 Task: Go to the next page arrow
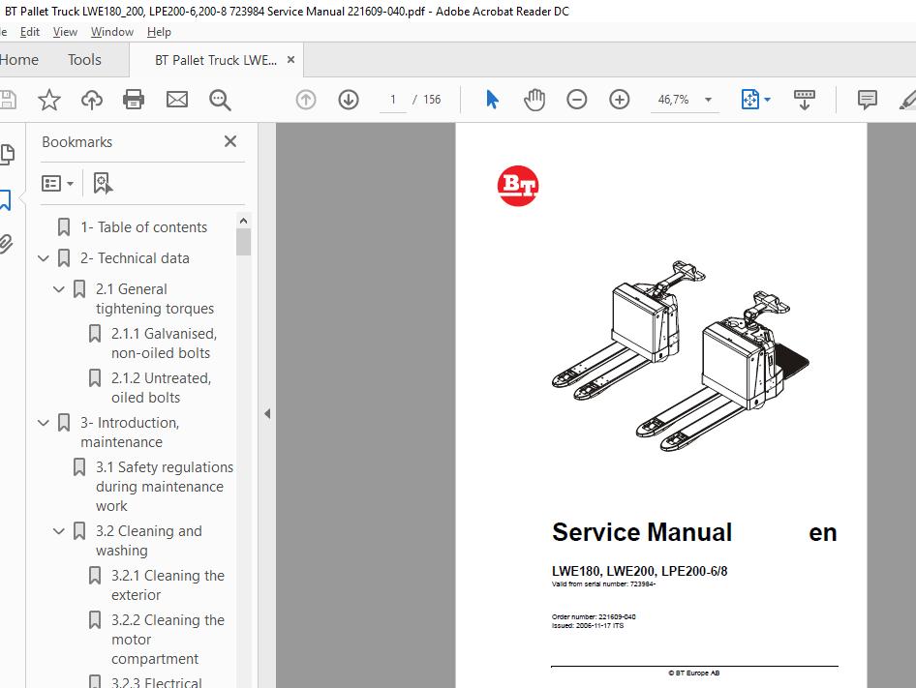pos(349,100)
